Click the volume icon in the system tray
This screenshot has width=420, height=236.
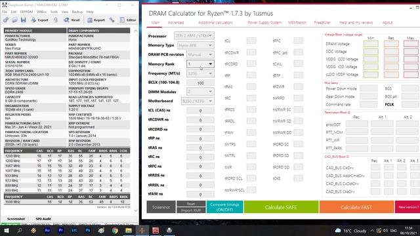coord(385,231)
